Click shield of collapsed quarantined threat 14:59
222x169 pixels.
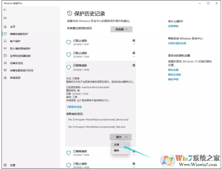coord(69,153)
